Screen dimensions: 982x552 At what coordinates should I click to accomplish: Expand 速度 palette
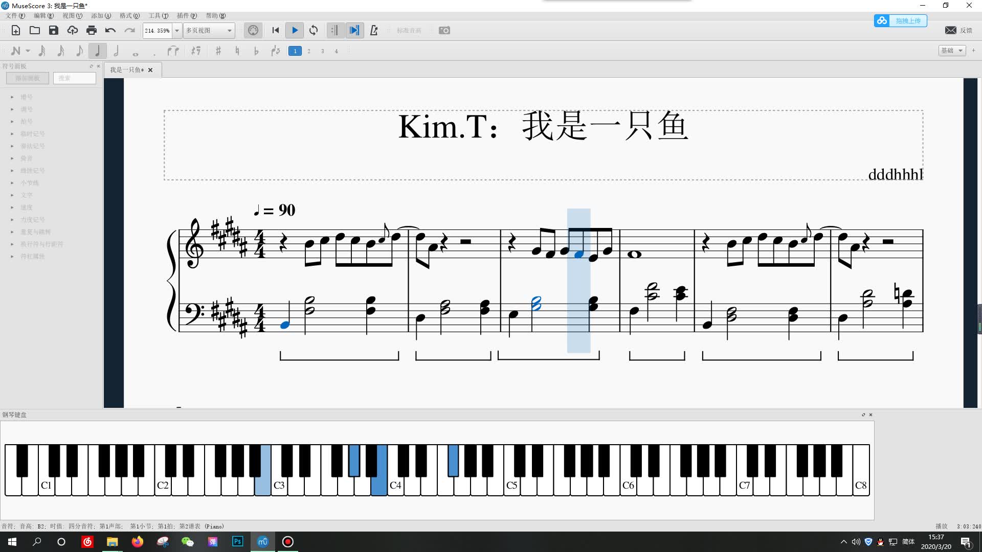pyautogui.click(x=12, y=207)
